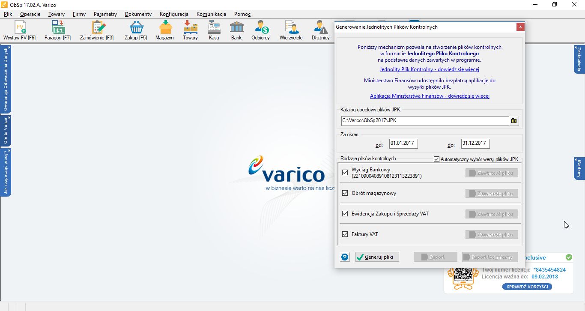
Task: Open Odbiorcy customers icon
Action: [x=261, y=31]
